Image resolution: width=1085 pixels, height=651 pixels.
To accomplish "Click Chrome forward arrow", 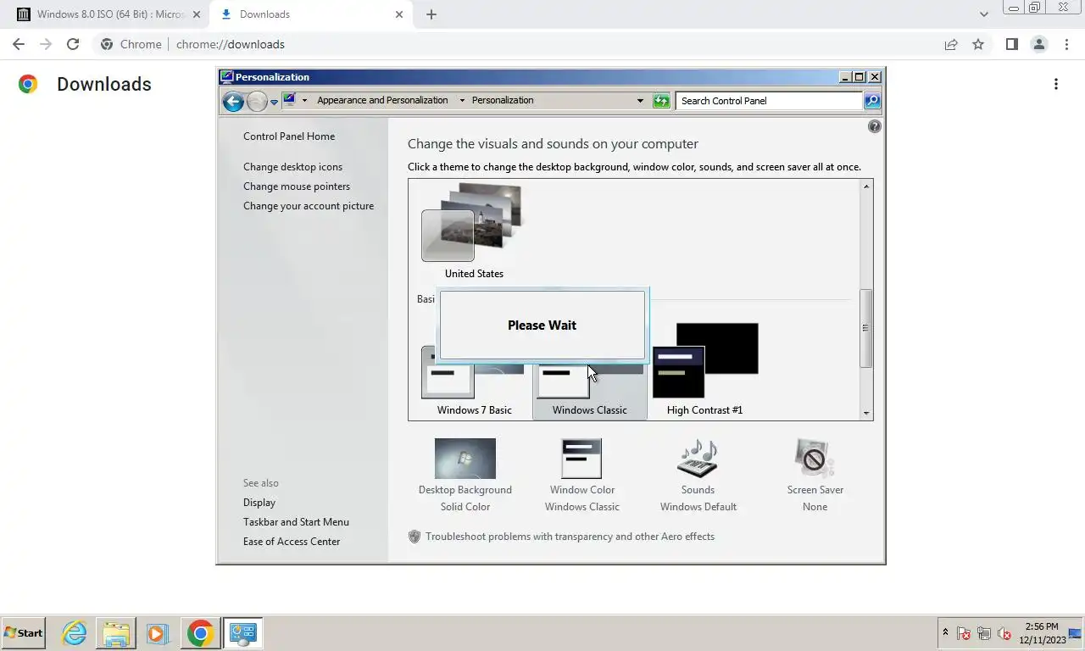I will coord(46,44).
